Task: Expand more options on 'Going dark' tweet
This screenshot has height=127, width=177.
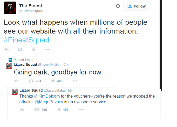Action: [x=75, y=81]
